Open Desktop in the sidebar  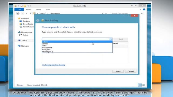click(26, 21)
